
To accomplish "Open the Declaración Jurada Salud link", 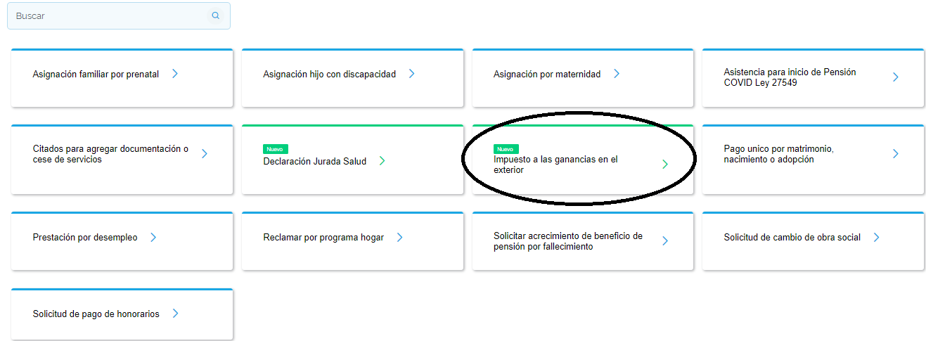I will click(315, 161).
